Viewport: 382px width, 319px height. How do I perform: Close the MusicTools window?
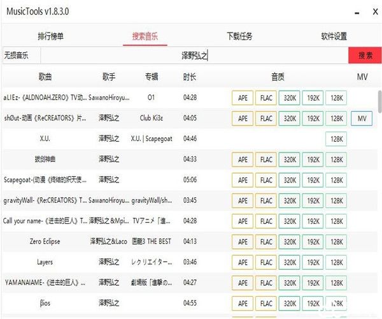click(376, 11)
